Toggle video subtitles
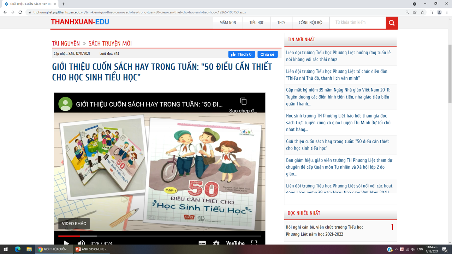 tap(202, 243)
